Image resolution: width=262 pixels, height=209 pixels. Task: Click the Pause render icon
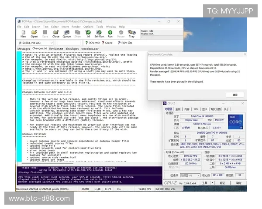pos(121,34)
